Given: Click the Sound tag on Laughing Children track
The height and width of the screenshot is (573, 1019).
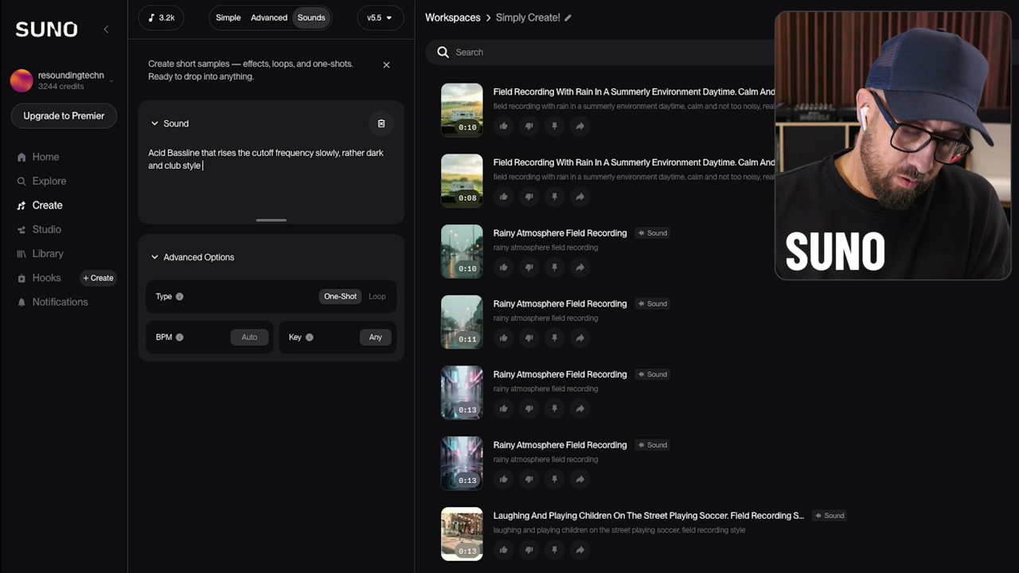Looking at the screenshot, I should (830, 516).
